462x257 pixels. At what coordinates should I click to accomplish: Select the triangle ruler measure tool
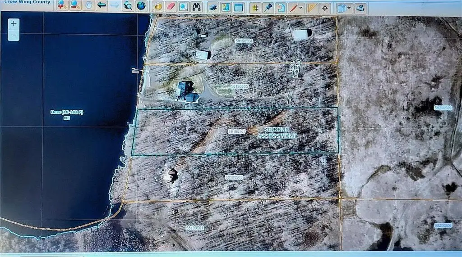pos(312,8)
